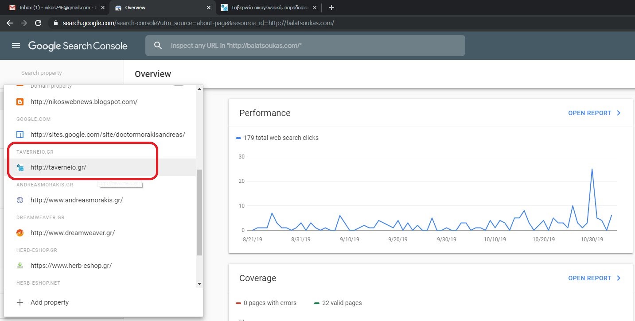Click the ANDREASMORAKIS.GR group header
Screen dimensions: 635x321
click(x=45, y=185)
